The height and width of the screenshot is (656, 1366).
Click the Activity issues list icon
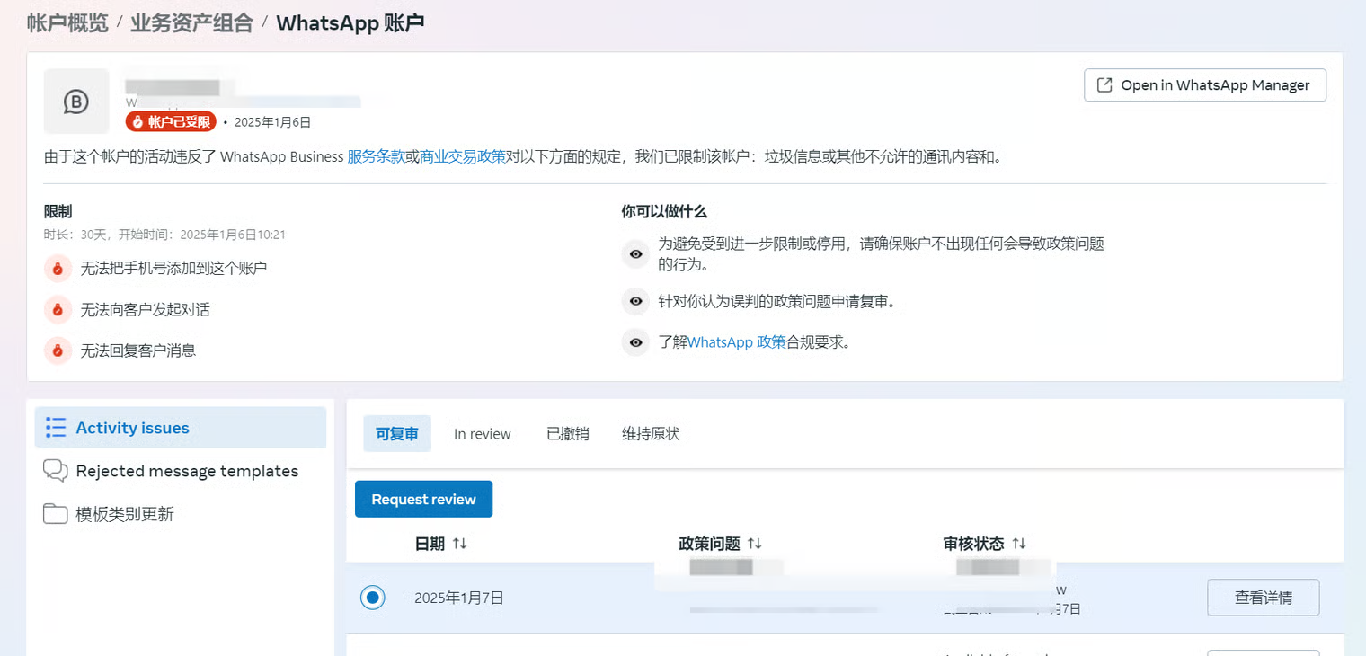coord(56,428)
